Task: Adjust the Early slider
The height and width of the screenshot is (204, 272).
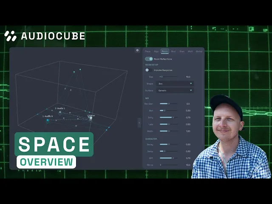Action: [169, 117]
